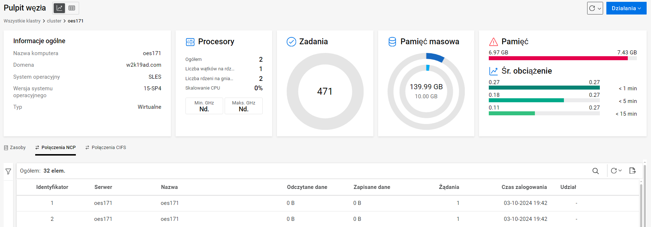
Task: Click the Zadania checkmark icon
Action: click(291, 42)
